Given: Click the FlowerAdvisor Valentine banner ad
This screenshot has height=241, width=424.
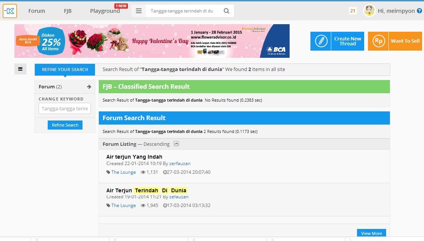Looking at the screenshot, I should point(152,41).
